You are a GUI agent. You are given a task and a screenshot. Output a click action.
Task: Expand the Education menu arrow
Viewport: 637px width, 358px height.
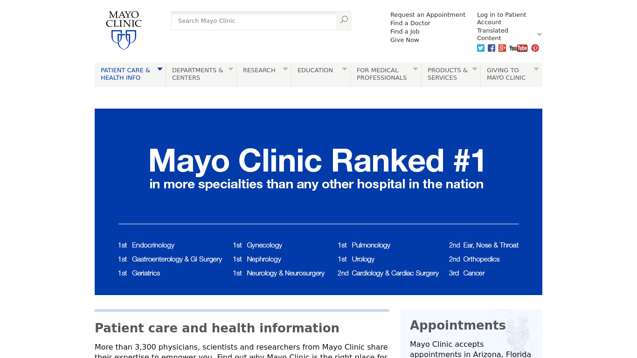click(345, 69)
